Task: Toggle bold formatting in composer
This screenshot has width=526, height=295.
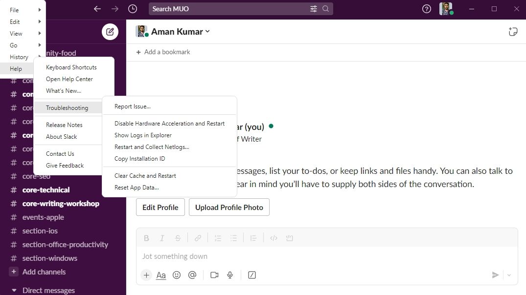Action: (146, 238)
